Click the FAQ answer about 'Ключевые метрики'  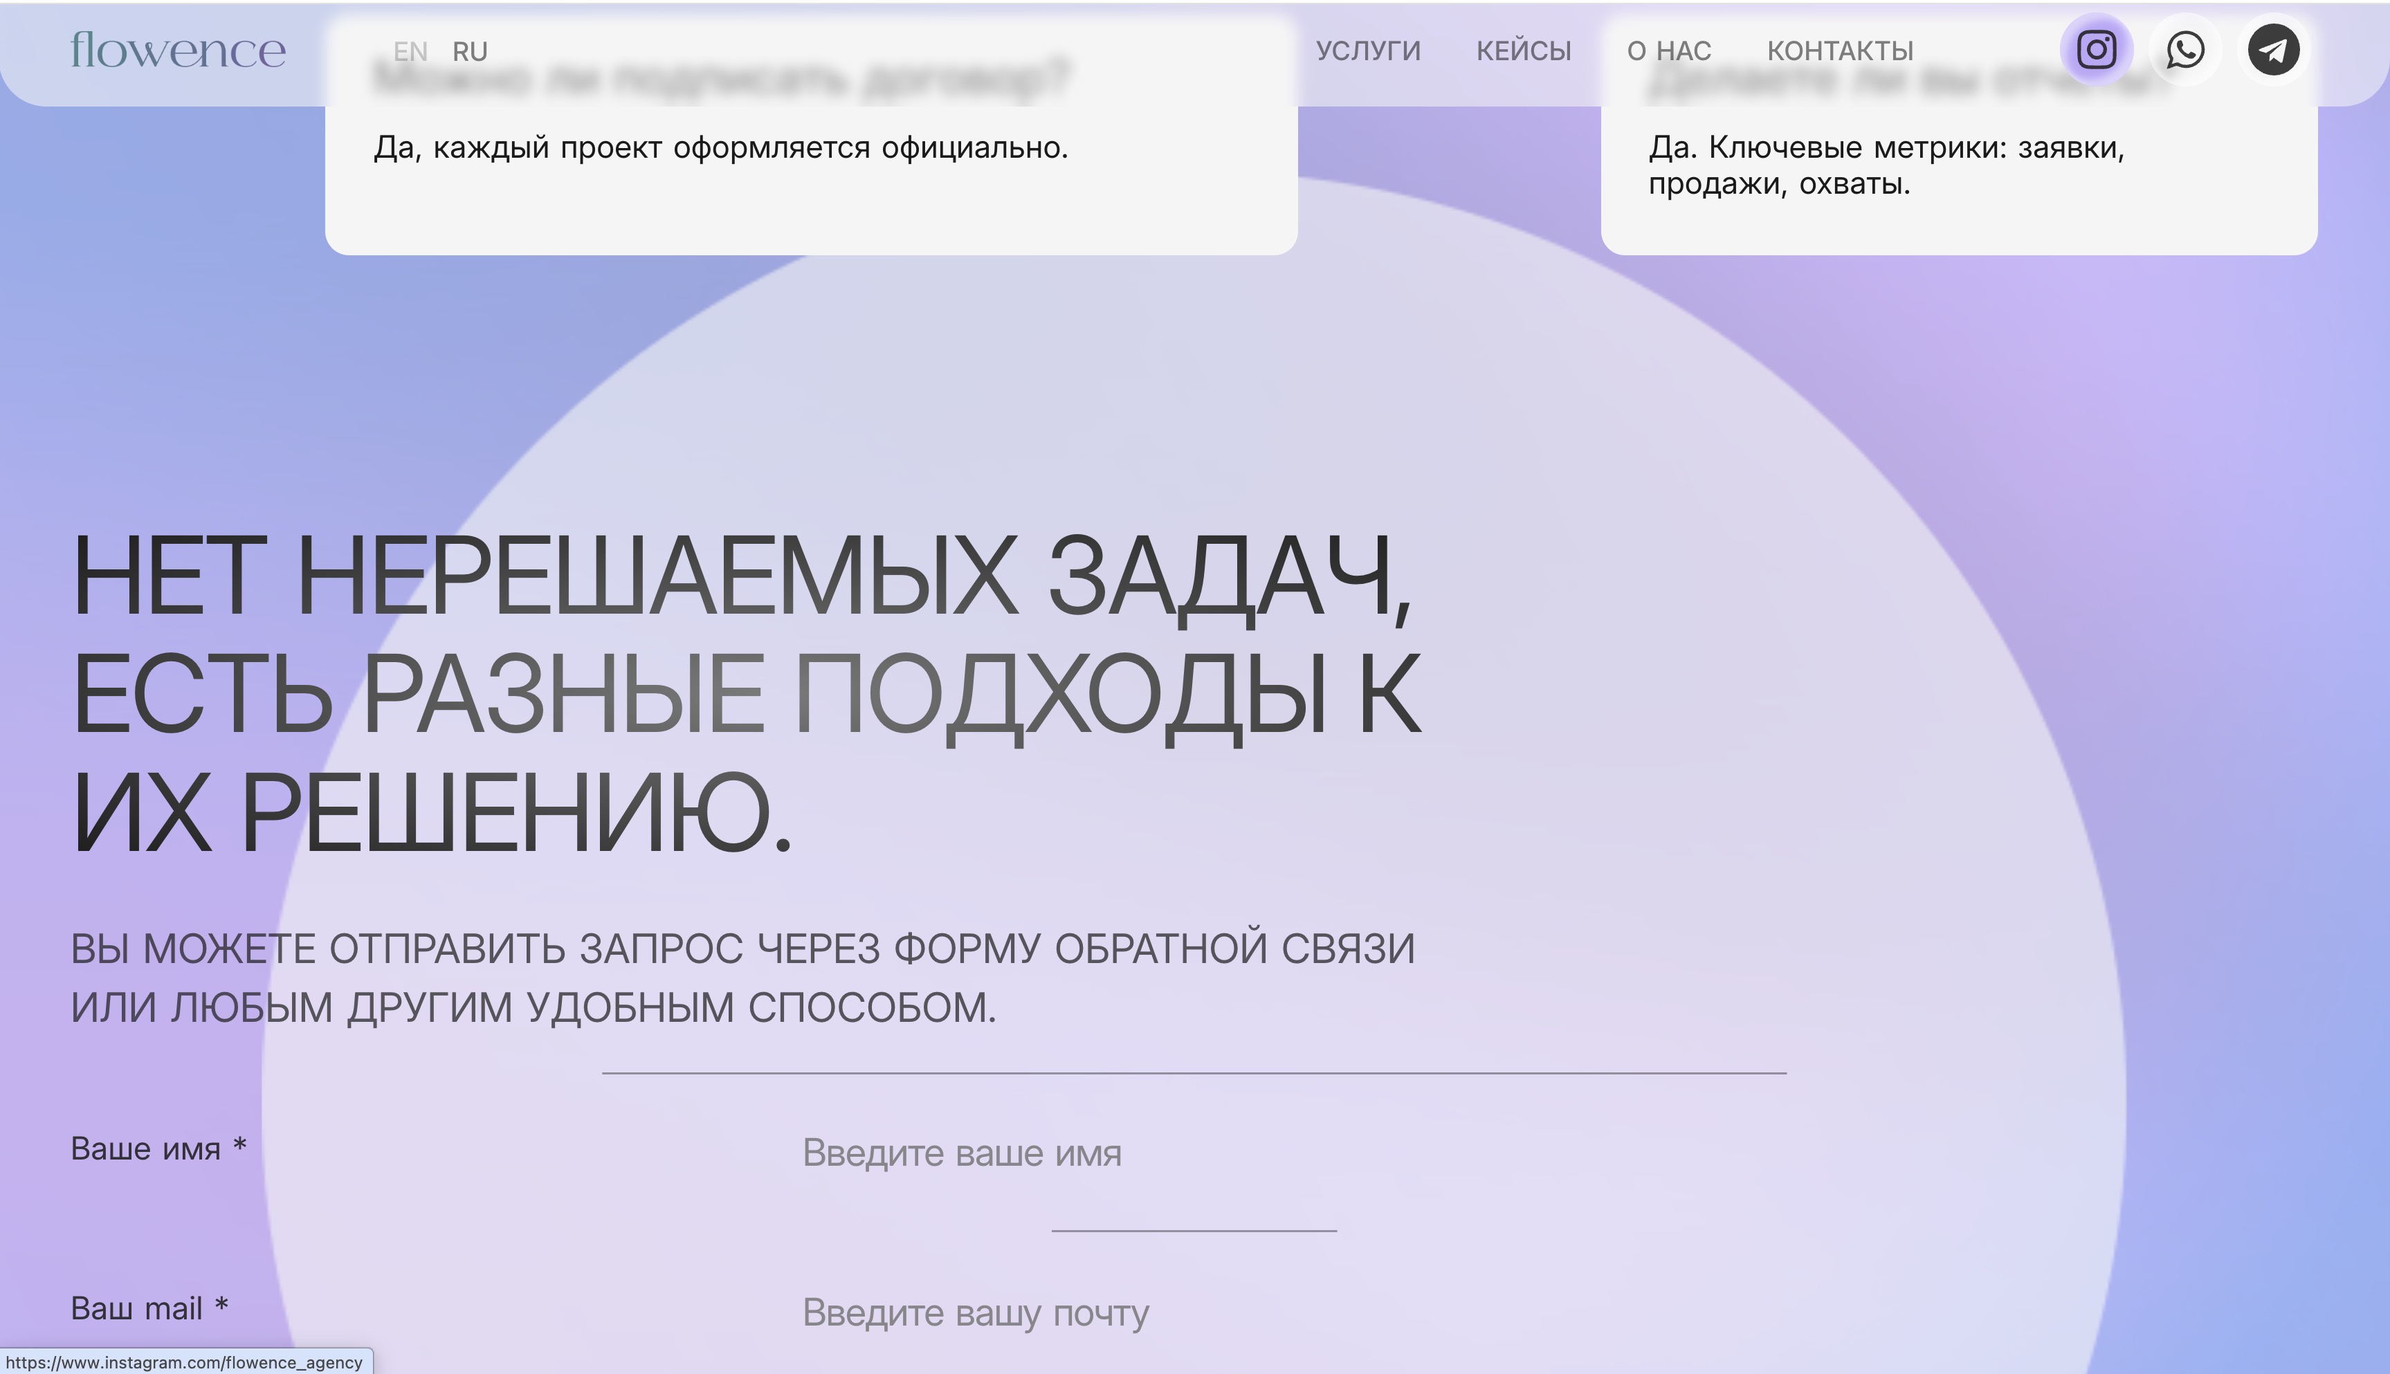click(1886, 165)
